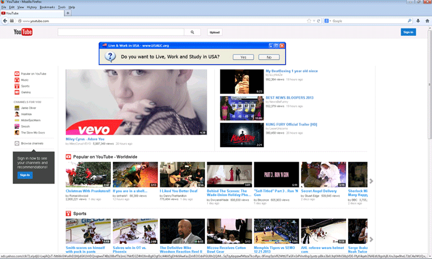Click the YouTube search magnifier icon

192,32
